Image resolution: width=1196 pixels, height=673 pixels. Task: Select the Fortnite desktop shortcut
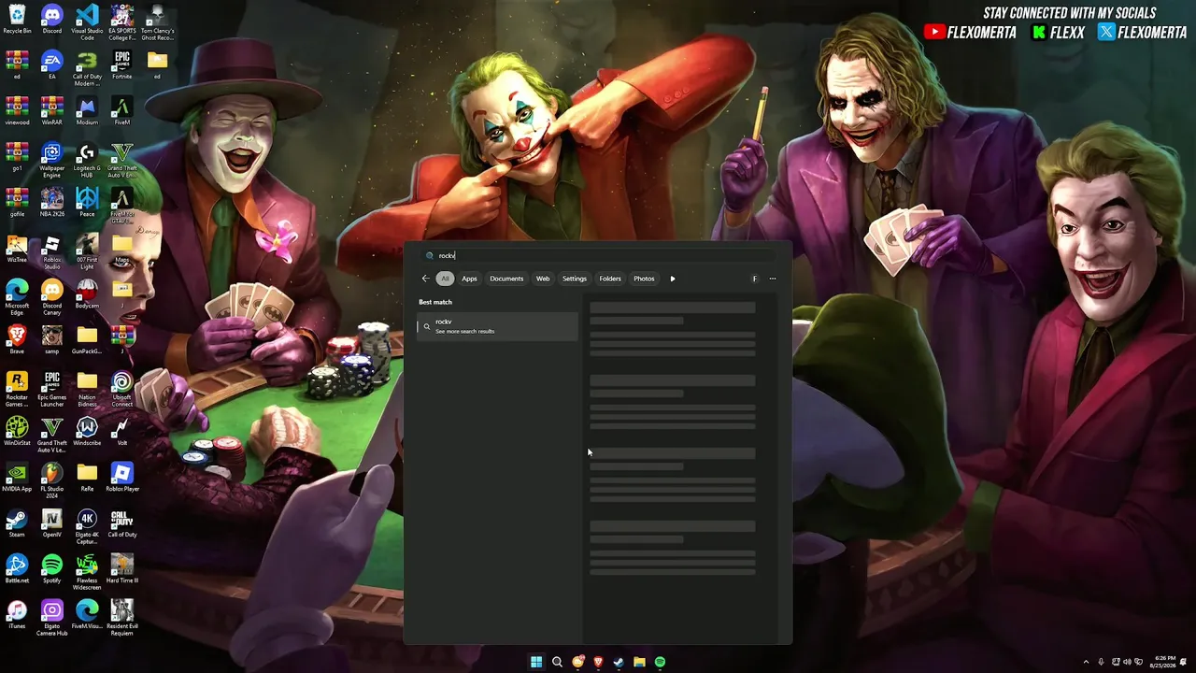[x=122, y=65]
